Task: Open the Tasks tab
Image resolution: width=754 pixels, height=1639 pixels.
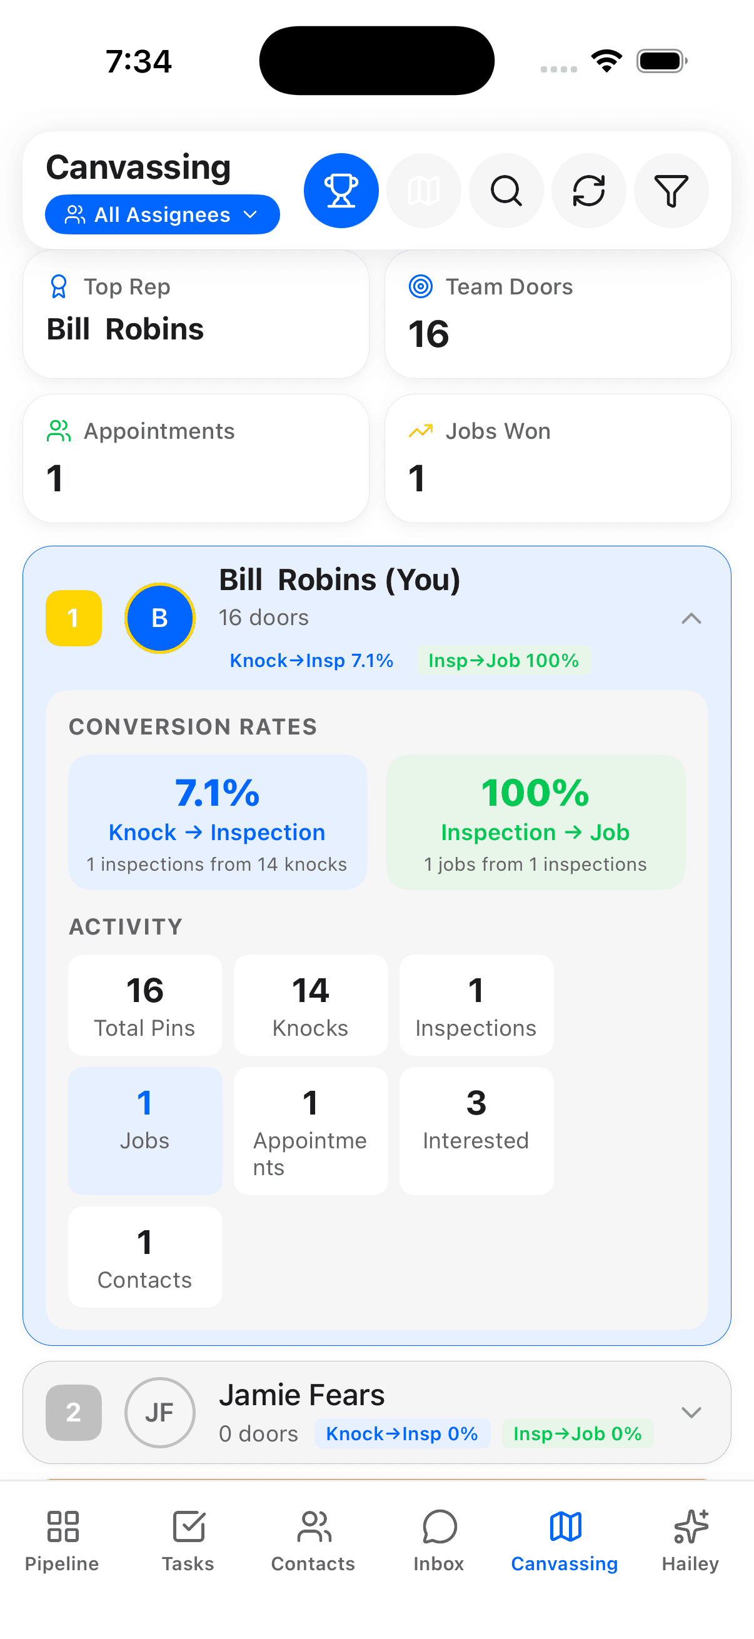Action: pyautogui.click(x=188, y=1541)
